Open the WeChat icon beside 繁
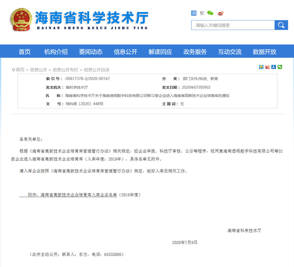Viewport: 294px width, 267px height. pos(210,13)
